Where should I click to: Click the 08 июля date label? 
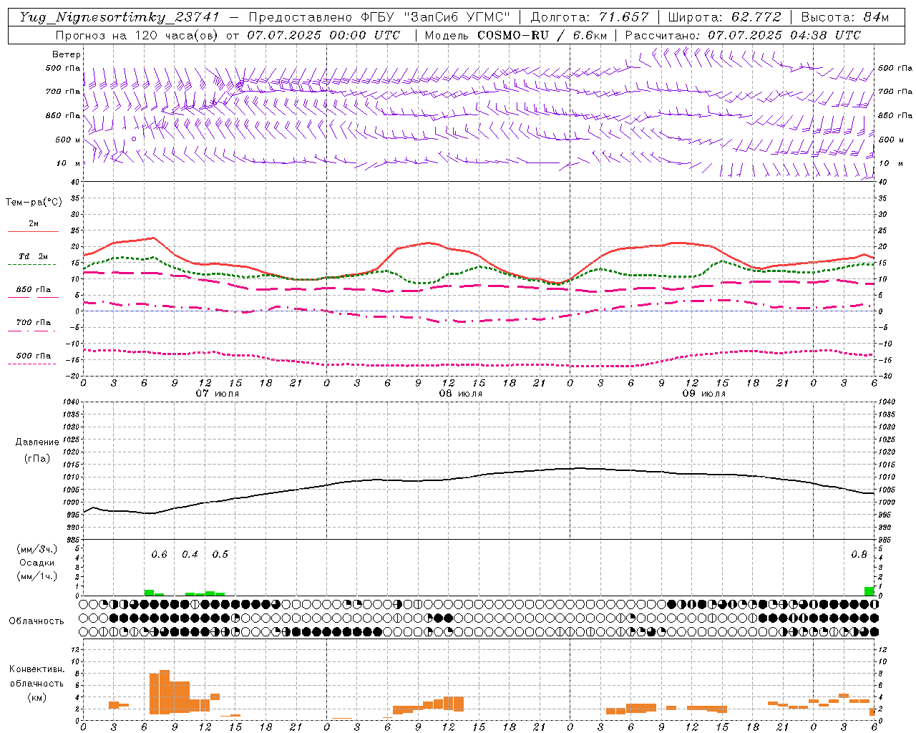pos(461,394)
